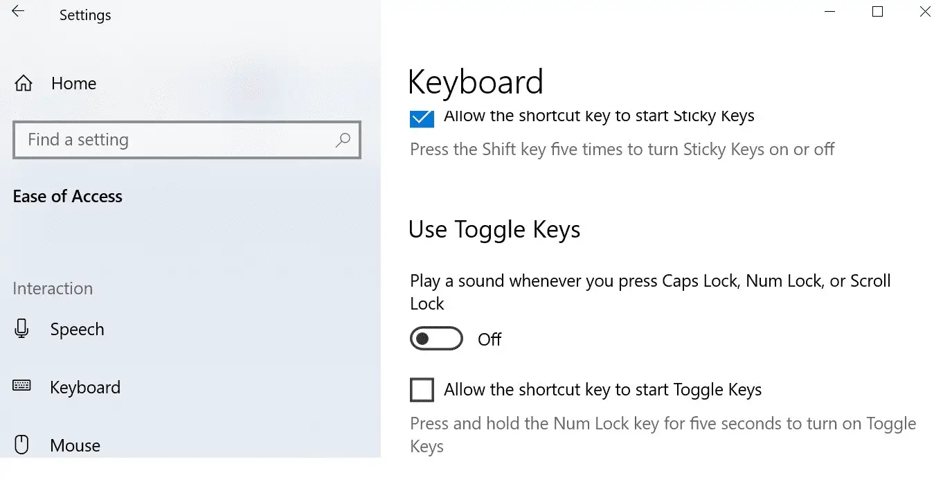Turn on the Toggle Keys sound switch
Image resolution: width=934 pixels, height=491 pixels.
436,339
